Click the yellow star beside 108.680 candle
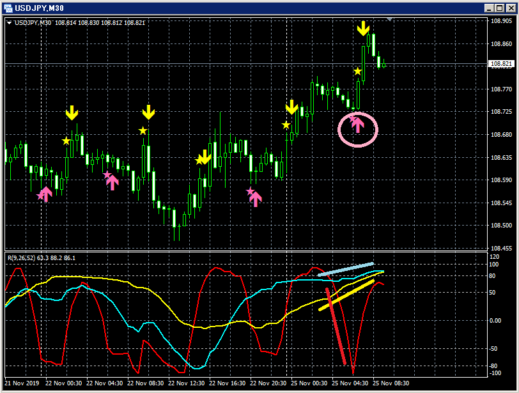Image resolution: width=519 pixels, height=393 pixels. tap(286, 125)
